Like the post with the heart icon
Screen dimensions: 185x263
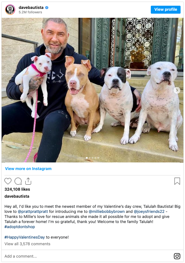[x=8, y=181]
